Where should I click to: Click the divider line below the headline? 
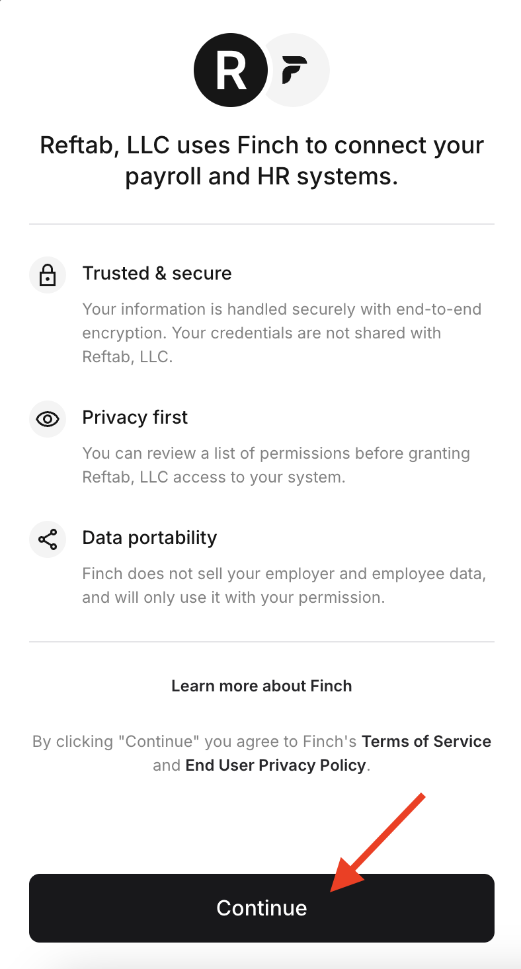point(262,224)
